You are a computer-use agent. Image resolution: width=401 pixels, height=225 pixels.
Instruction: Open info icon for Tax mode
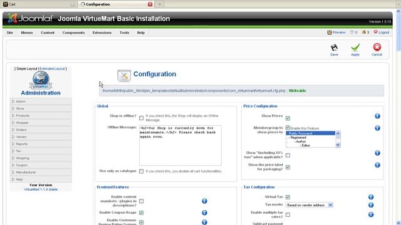371,205
